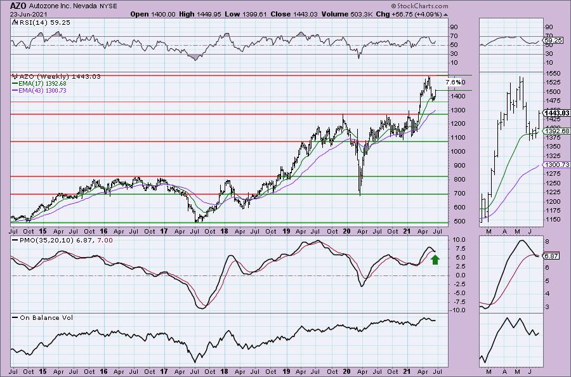
Task: Click the up triangle after the Chg value
Action: pos(446,15)
